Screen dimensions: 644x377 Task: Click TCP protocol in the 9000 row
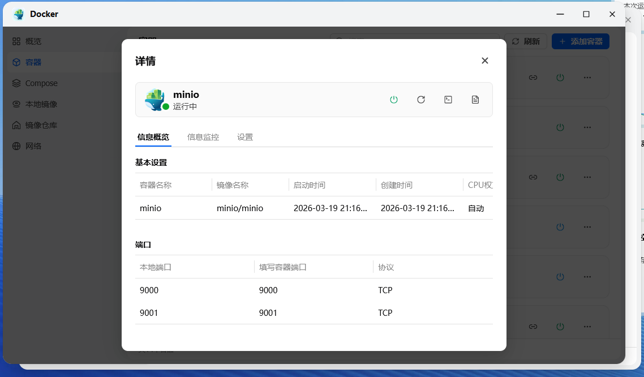click(x=385, y=290)
